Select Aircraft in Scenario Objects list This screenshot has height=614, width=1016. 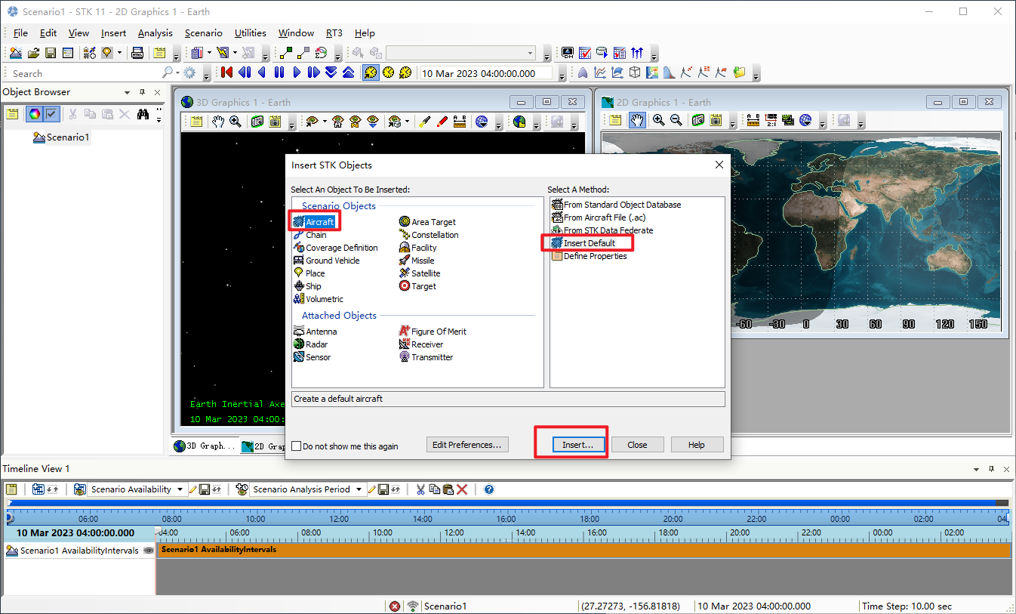click(313, 222)
